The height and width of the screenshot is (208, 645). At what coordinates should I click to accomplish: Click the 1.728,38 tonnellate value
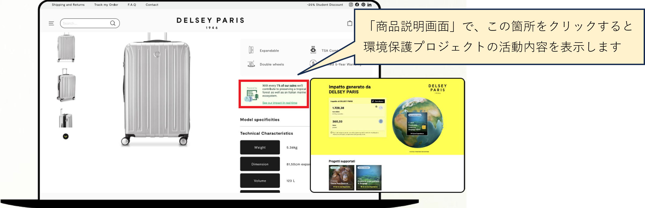click(x=338, y=108)
